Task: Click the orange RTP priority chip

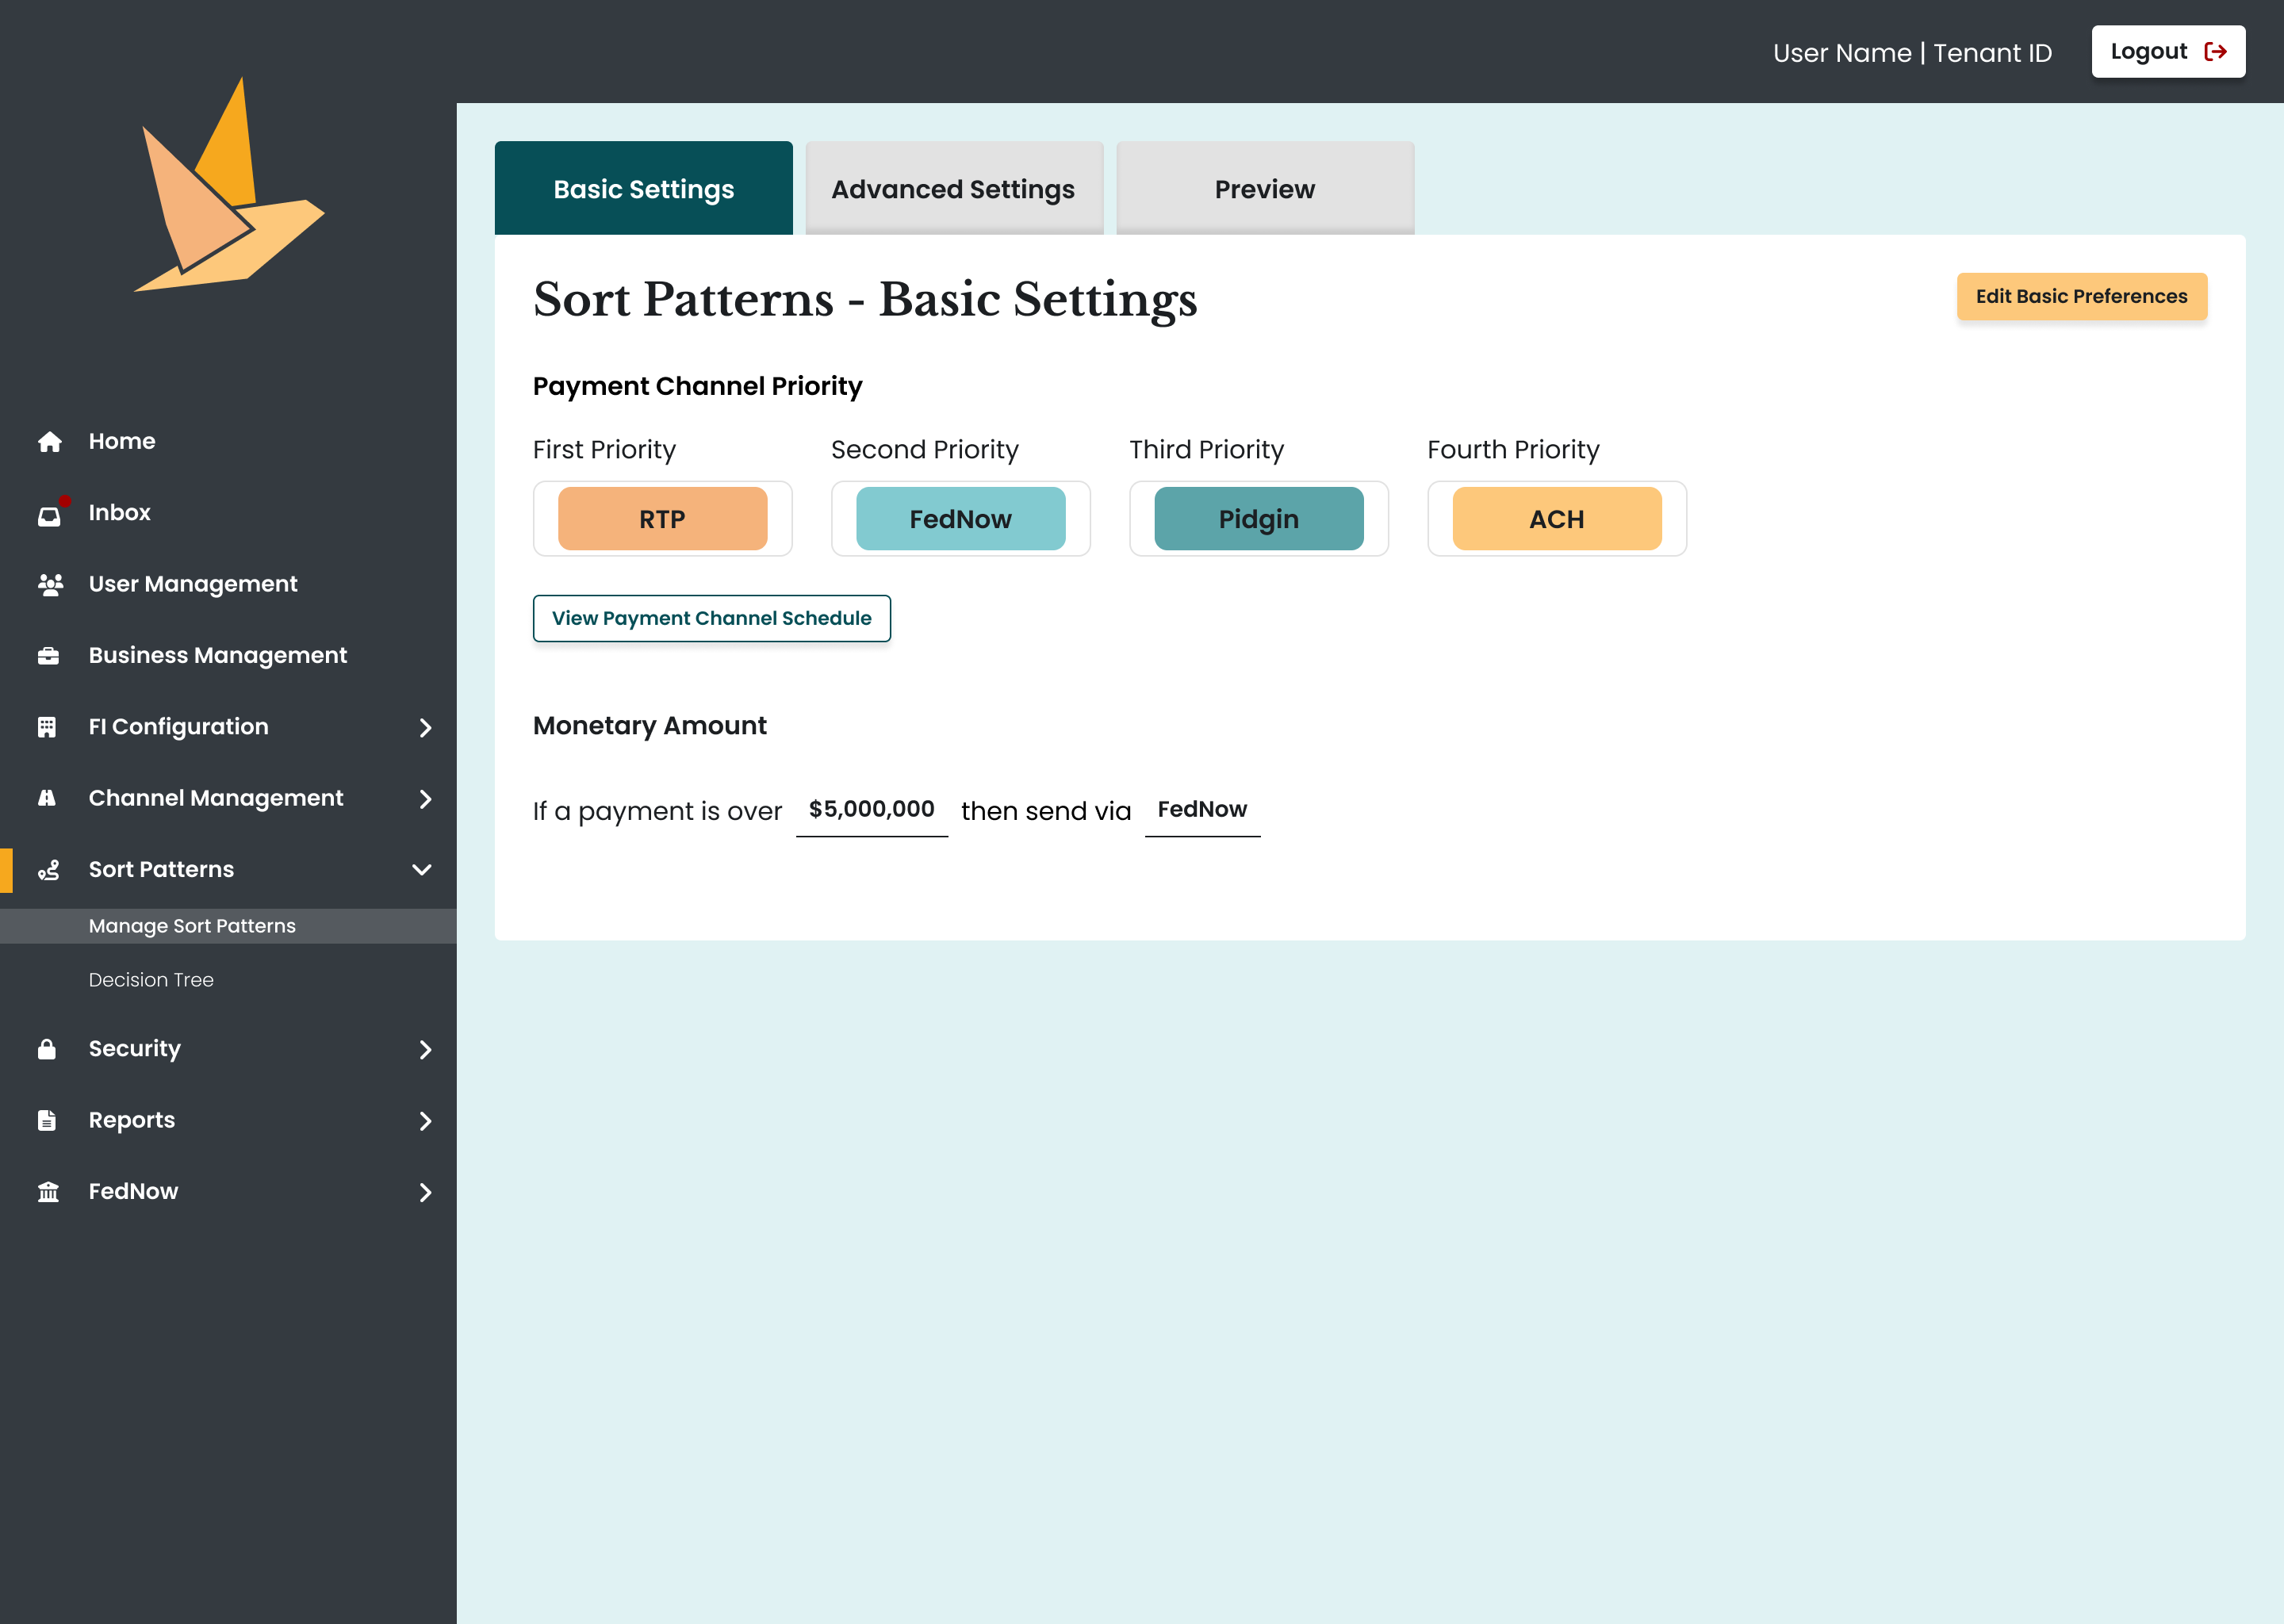Action: point(662,519)
